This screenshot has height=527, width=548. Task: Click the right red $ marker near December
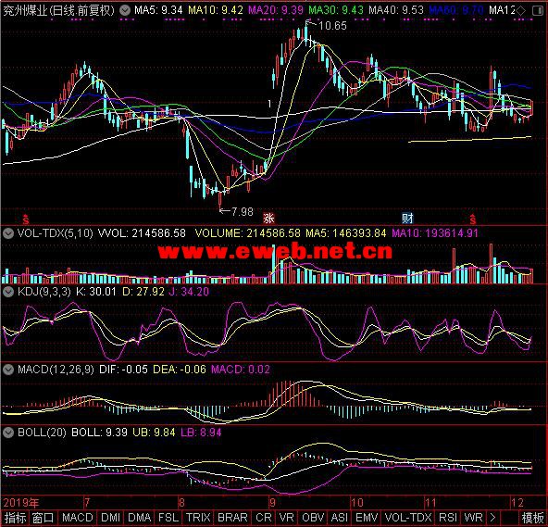pos(473,219)
